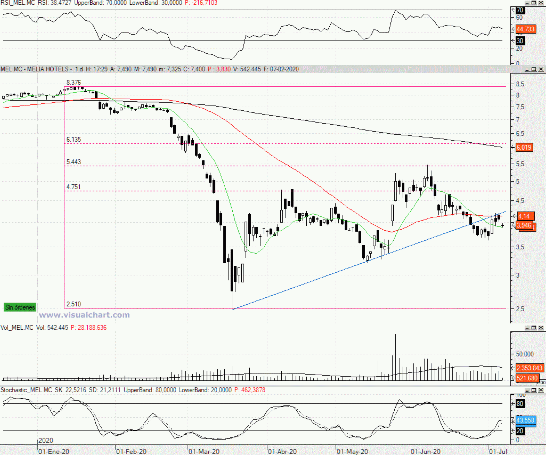Click the 2.510 low price level label
Image resolution: width=546 pixels, height=455 pixels.
(x=74, y=304)
